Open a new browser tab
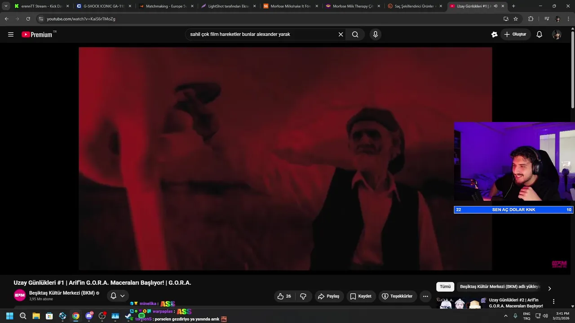The height and width of the screenshot is (323, 575). click(x=513, y=6)
